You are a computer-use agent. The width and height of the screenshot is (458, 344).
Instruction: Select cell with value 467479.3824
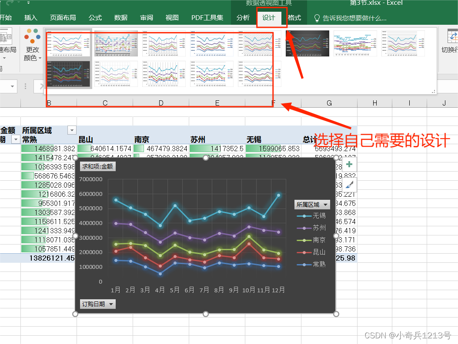tap(160, 149)
